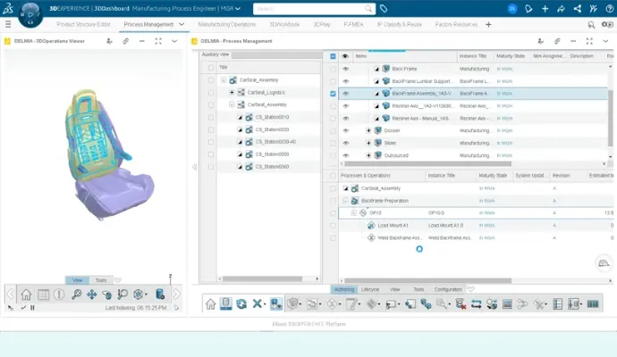This screenshot has height=357, width=617.
Task: Select the Lifecycle tab in Process Management
Action: coord(370,289)
